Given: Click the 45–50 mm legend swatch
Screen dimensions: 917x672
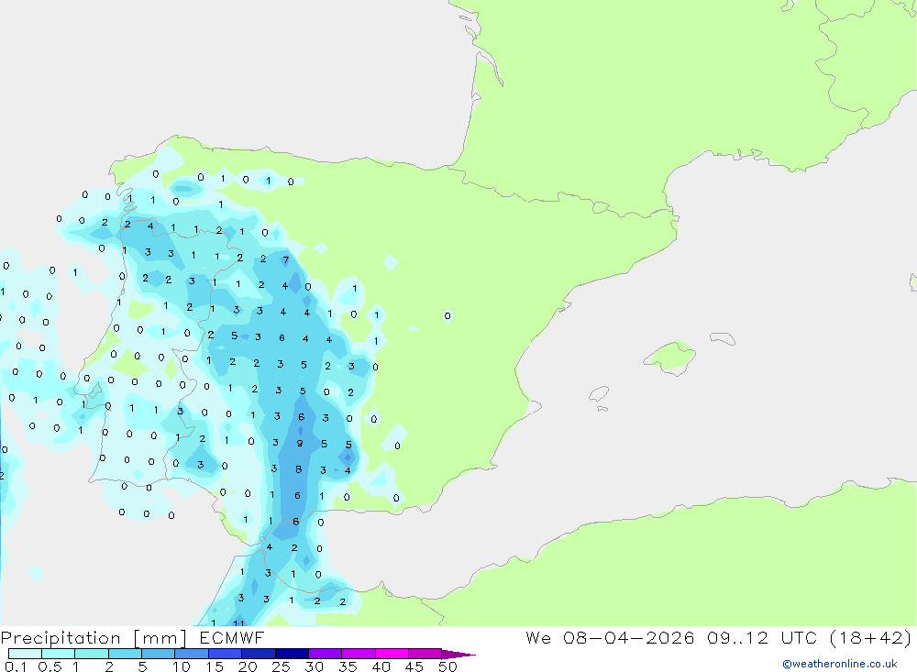Looking at the screenshot, I should coord(425,654).
